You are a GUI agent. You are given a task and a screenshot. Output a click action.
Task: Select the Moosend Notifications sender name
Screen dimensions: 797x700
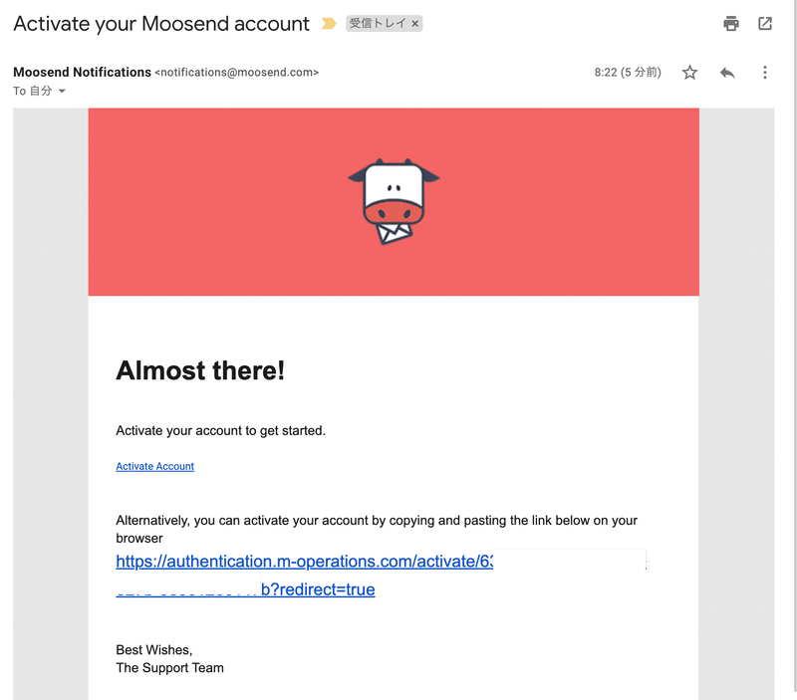click(83, 72)
